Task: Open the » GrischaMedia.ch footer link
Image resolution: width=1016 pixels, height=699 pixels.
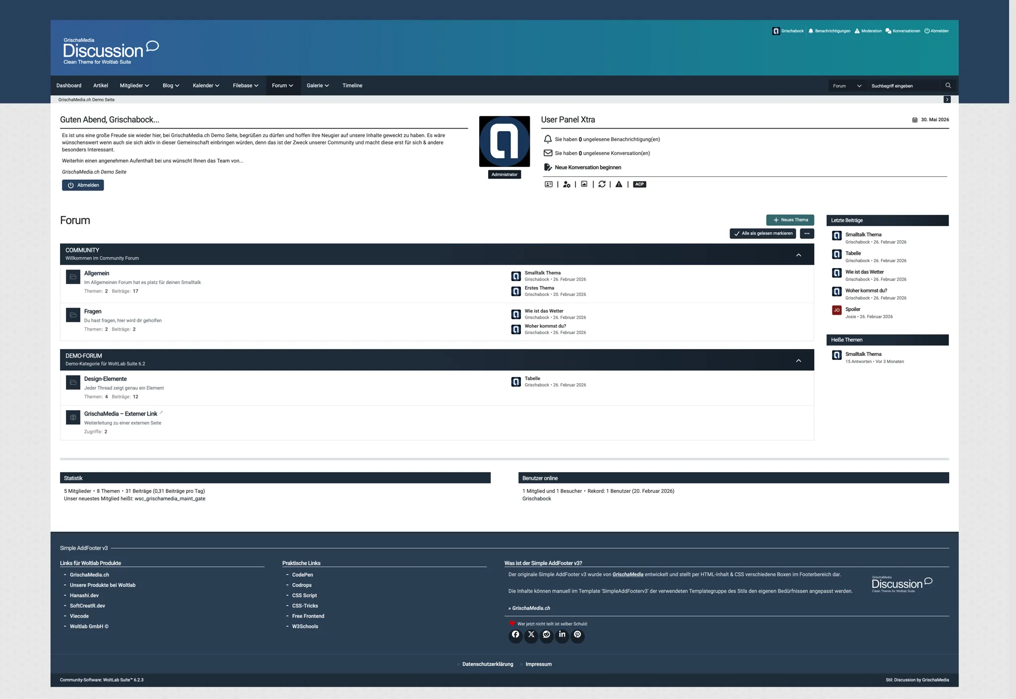Action: click(x=529, y=608)
